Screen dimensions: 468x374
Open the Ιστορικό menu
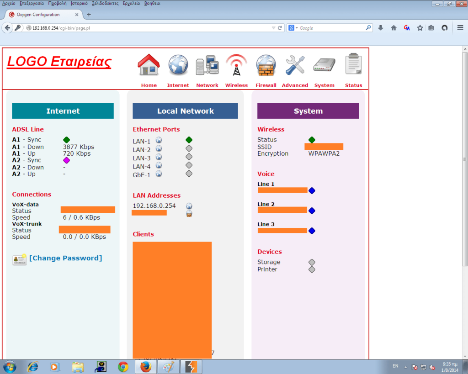point(79,4)
